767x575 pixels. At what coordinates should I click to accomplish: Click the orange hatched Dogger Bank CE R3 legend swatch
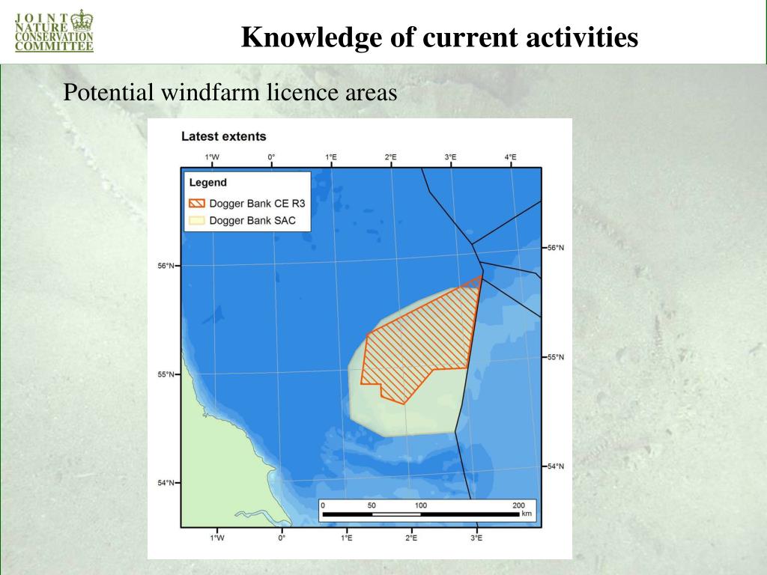point(197,203)
